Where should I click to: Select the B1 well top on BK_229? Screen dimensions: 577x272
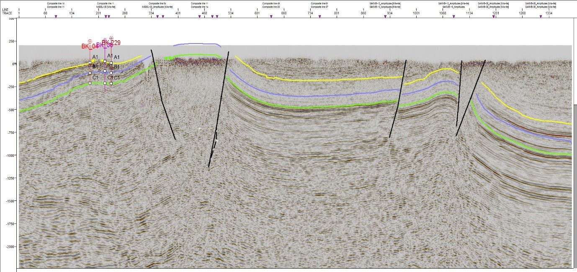pos(111,72)
